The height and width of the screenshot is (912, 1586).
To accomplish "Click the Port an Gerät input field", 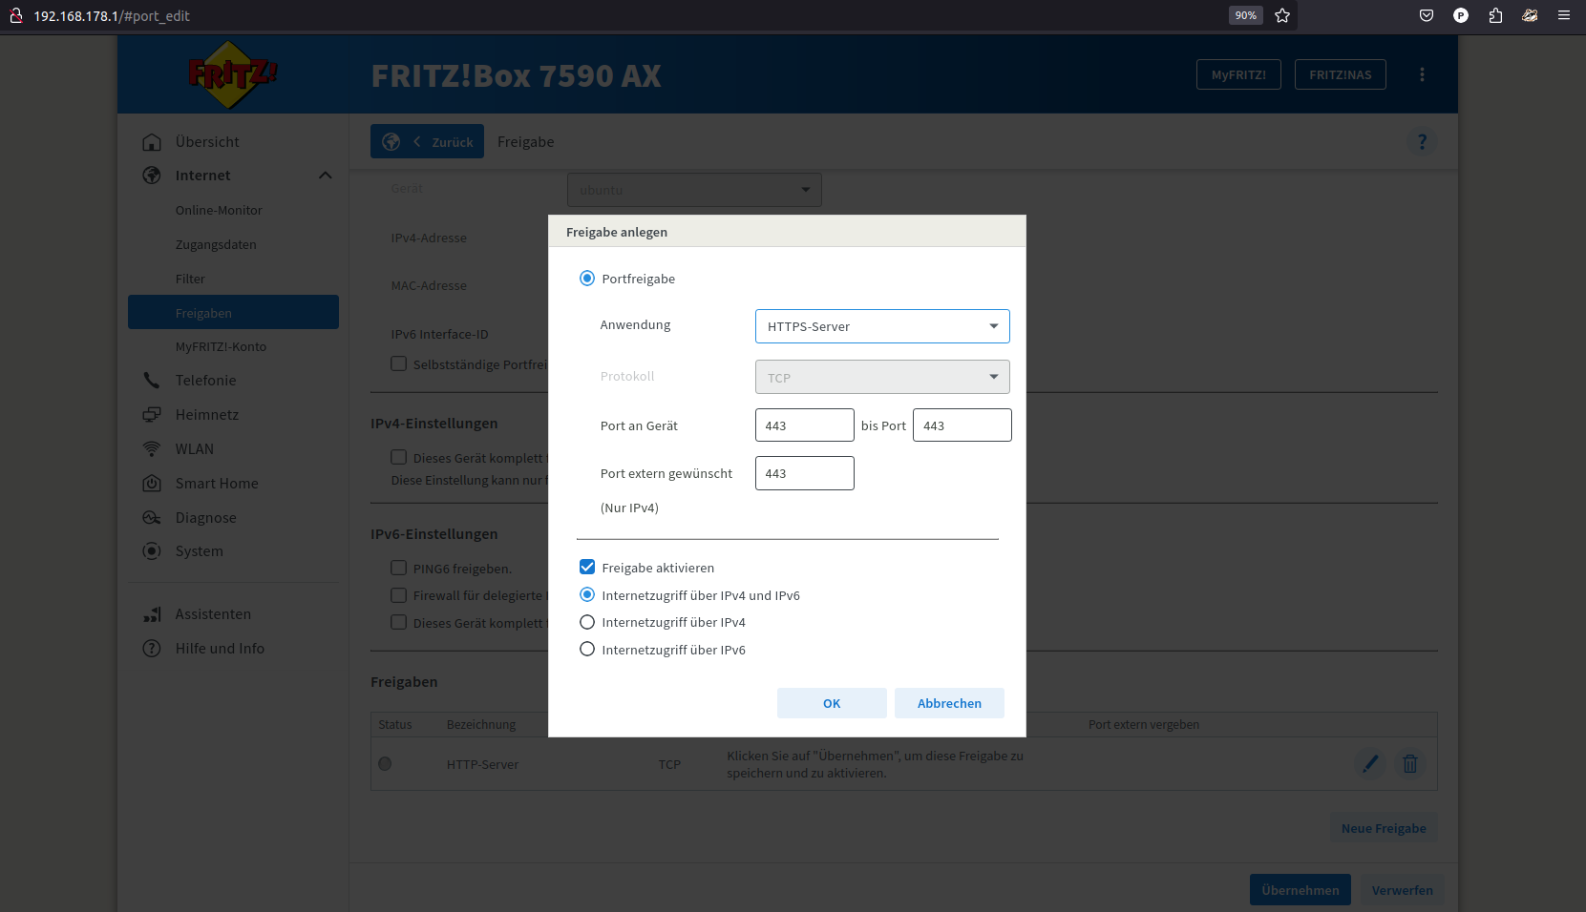I will 804,425.
